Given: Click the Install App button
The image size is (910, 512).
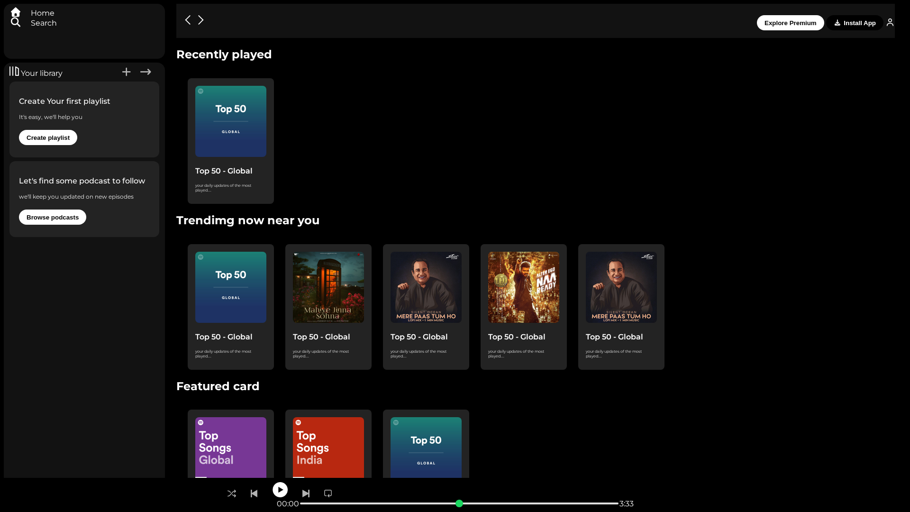Looking at the screenshot, I should tap(855, 23).
